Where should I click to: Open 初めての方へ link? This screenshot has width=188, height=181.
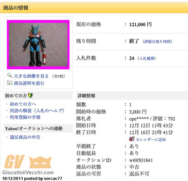[23, 104]
